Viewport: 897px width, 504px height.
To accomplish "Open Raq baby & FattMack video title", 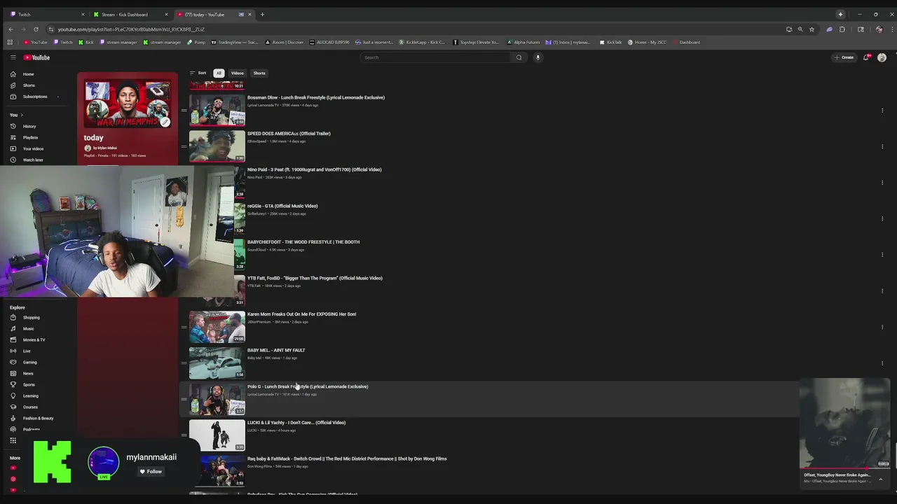I will coord(347,458).
